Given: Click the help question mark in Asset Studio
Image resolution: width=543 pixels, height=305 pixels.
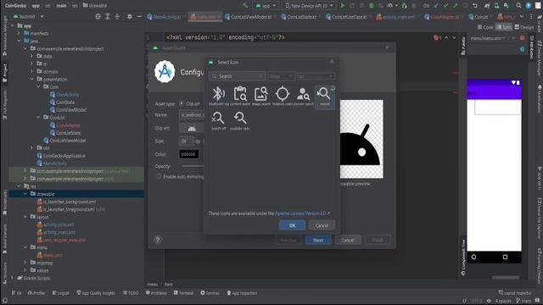Looking at the screenshot, I should [x=158, y=240].
